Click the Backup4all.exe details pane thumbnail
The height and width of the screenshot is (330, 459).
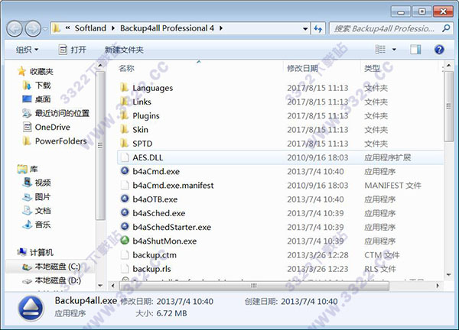(x=31, y=309)
